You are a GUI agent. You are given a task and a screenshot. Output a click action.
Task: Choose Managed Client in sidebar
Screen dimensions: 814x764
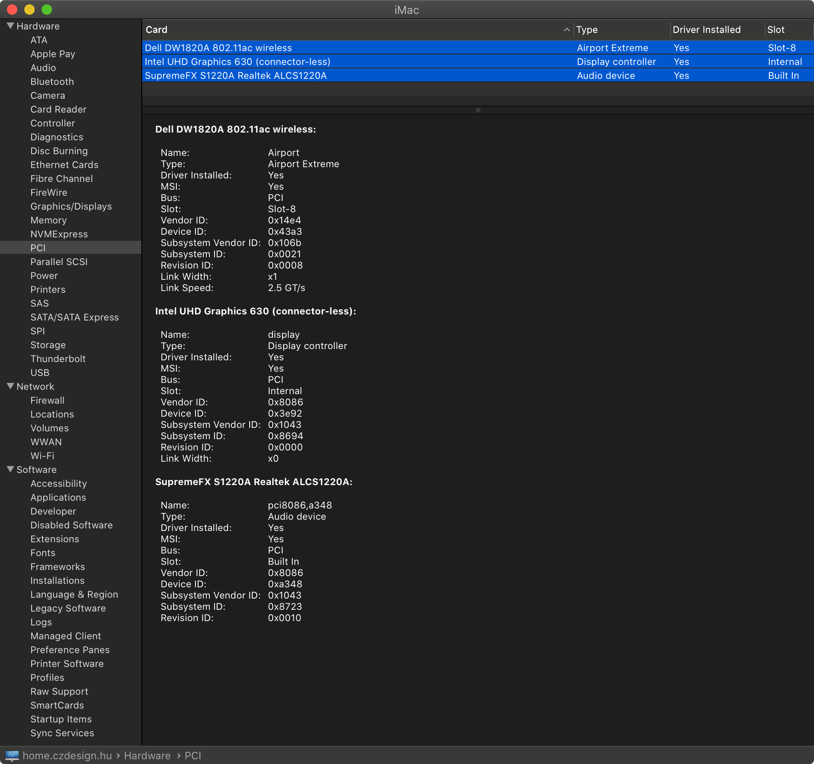[x=65, y=636]
